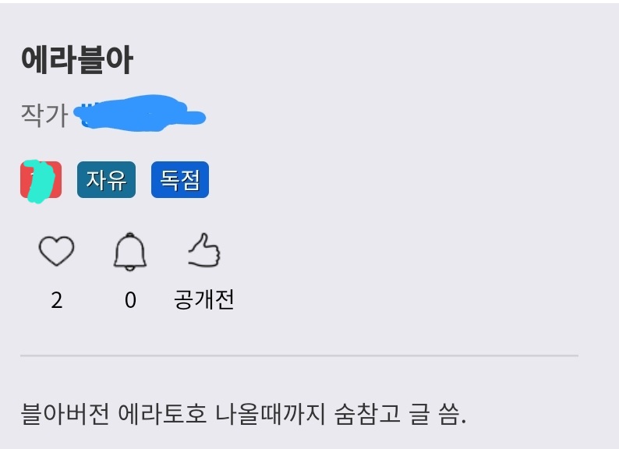
Task: Click the 작가 author label
Action: tap(44, 115)
